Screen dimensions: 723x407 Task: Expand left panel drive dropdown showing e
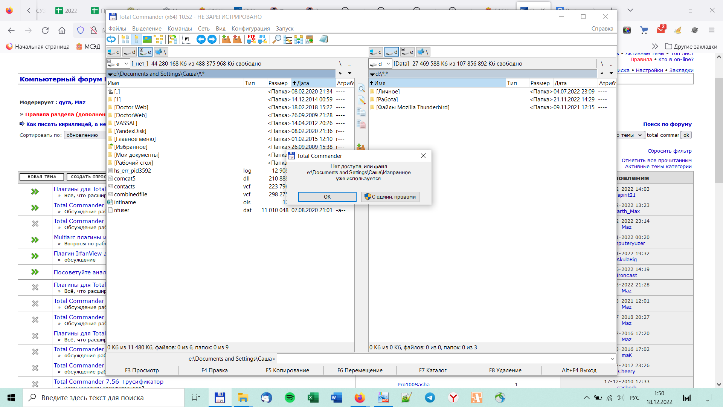pos(127,64)
